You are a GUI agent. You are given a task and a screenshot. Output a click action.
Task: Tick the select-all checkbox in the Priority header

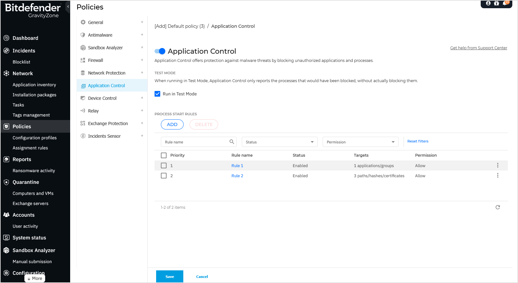(164, 155)
